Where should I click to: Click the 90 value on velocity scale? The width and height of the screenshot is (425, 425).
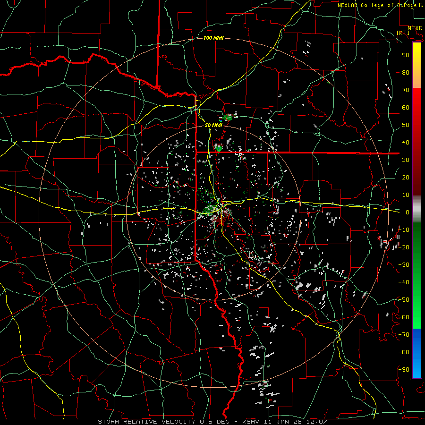(406, 55)
